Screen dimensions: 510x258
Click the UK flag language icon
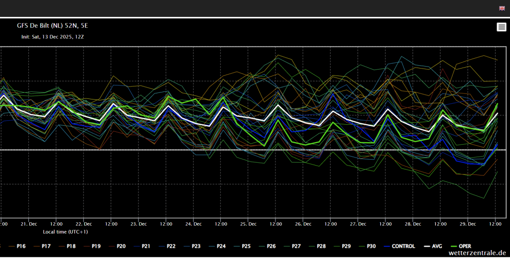tap(502, 8)
